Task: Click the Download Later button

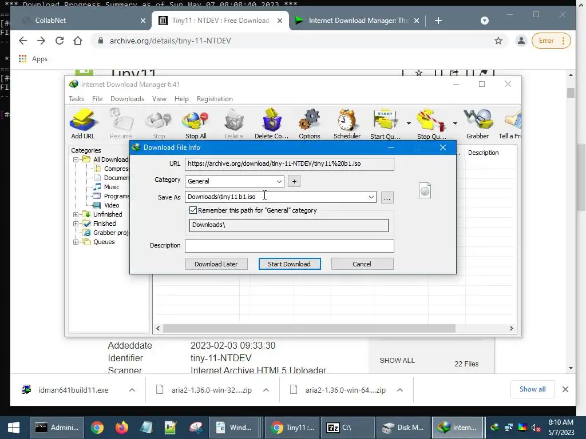Action: point(216,264)
